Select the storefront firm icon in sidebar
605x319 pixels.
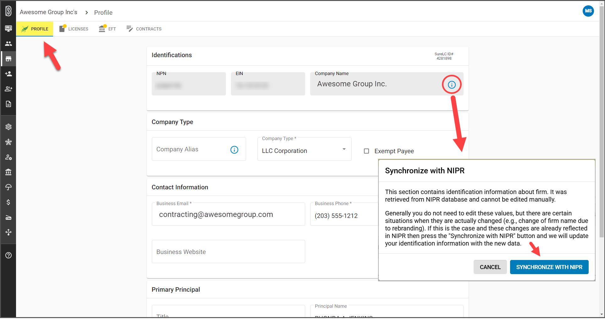[x=8, y=59]
